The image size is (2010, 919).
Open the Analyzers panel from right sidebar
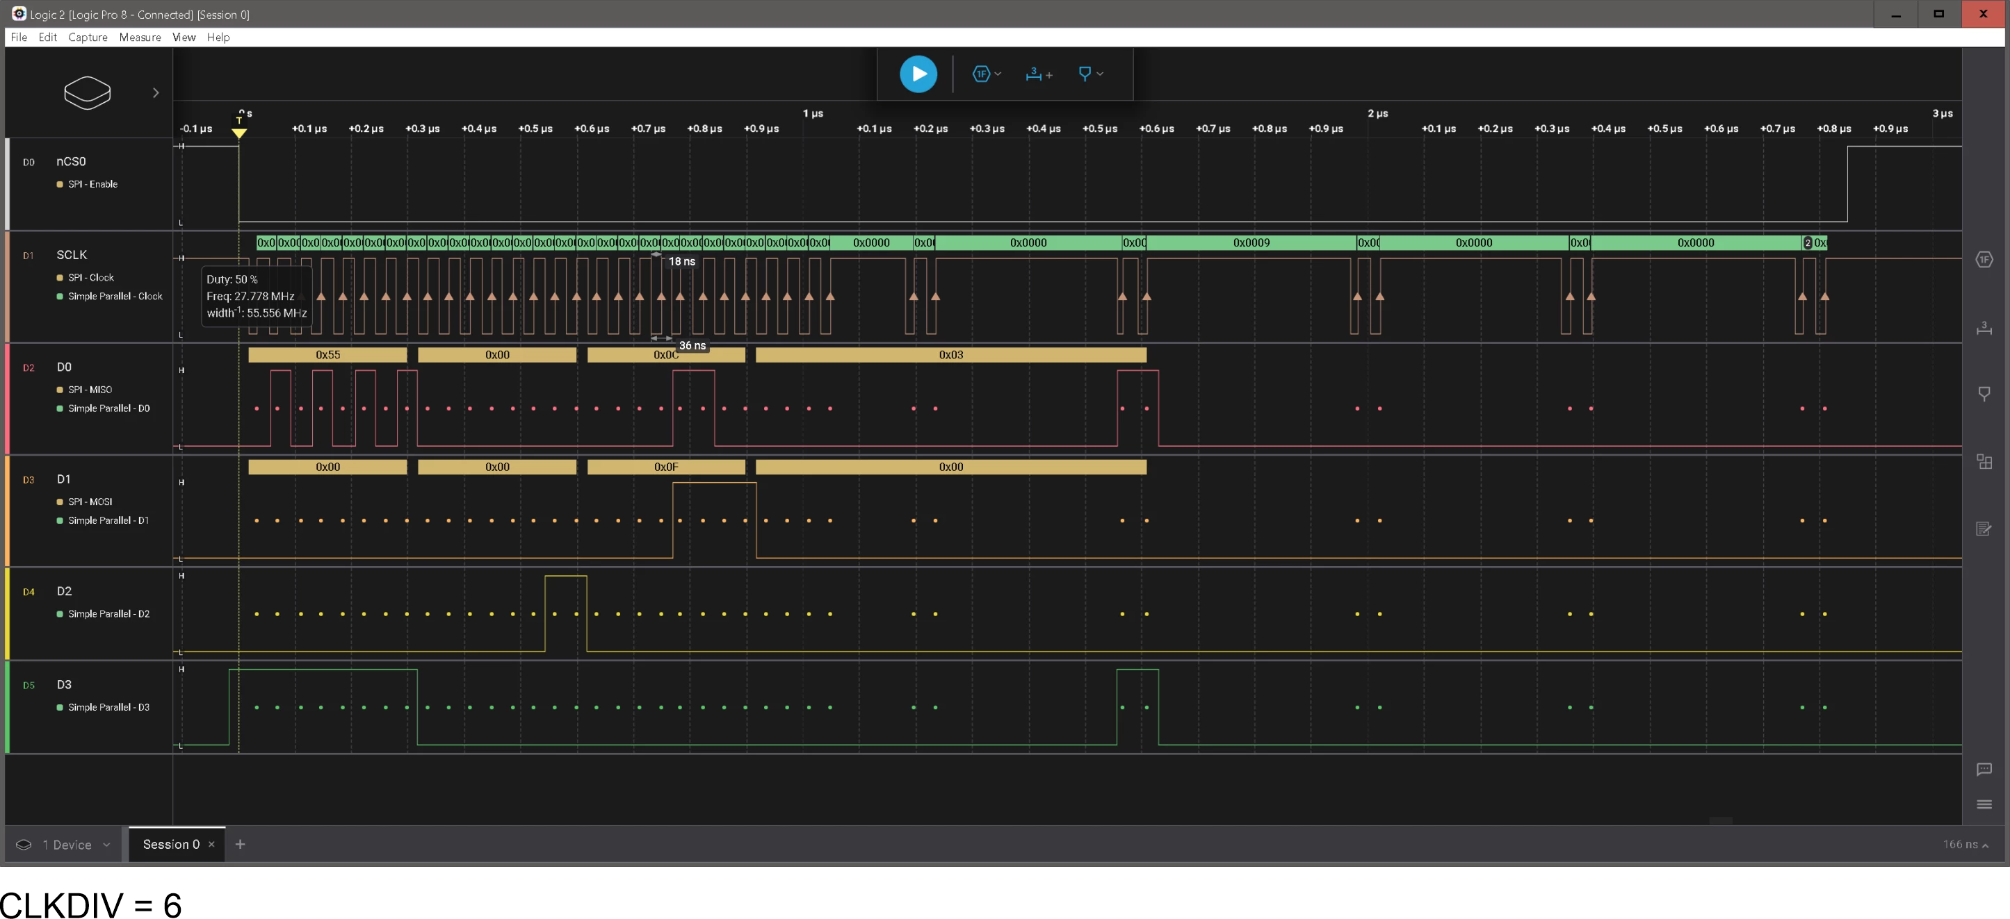(x=1984, y=260)
